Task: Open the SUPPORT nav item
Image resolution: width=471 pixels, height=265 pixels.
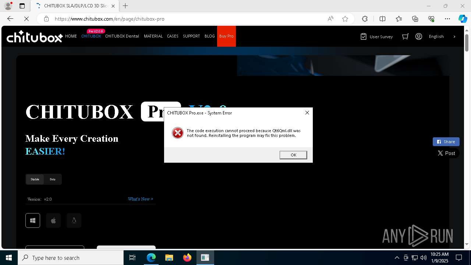Action: tap(191, 36)
